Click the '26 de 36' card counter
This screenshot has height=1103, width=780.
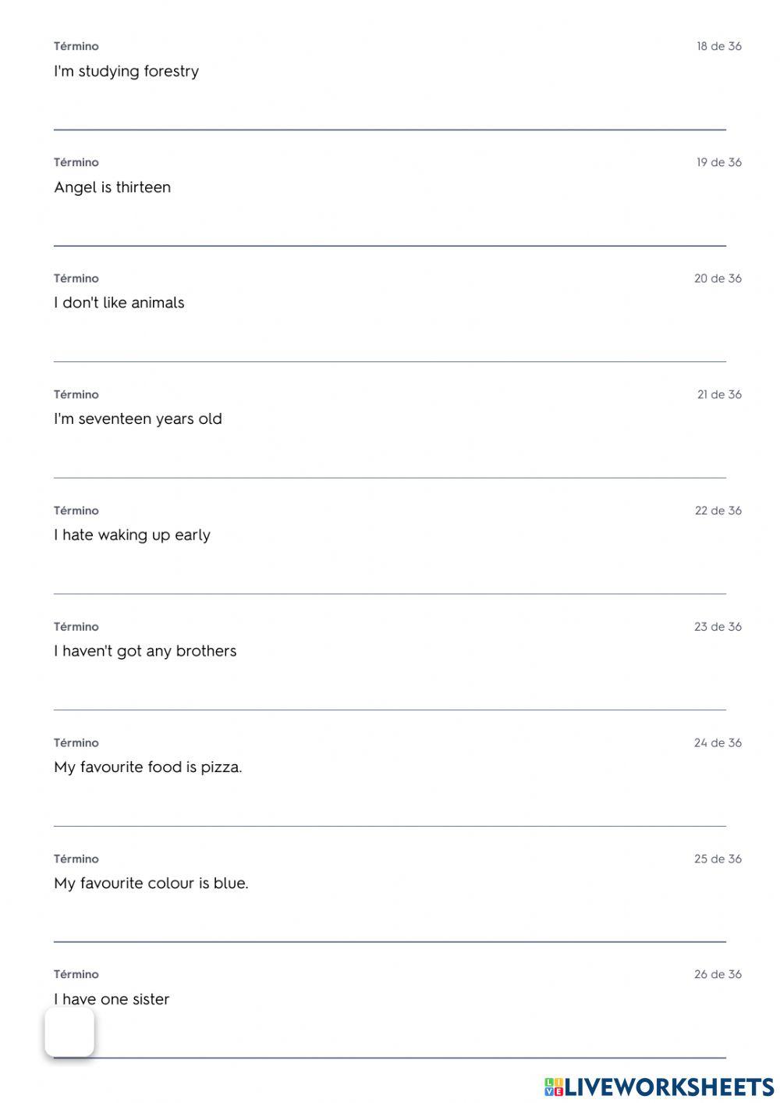tap(718, 974)
